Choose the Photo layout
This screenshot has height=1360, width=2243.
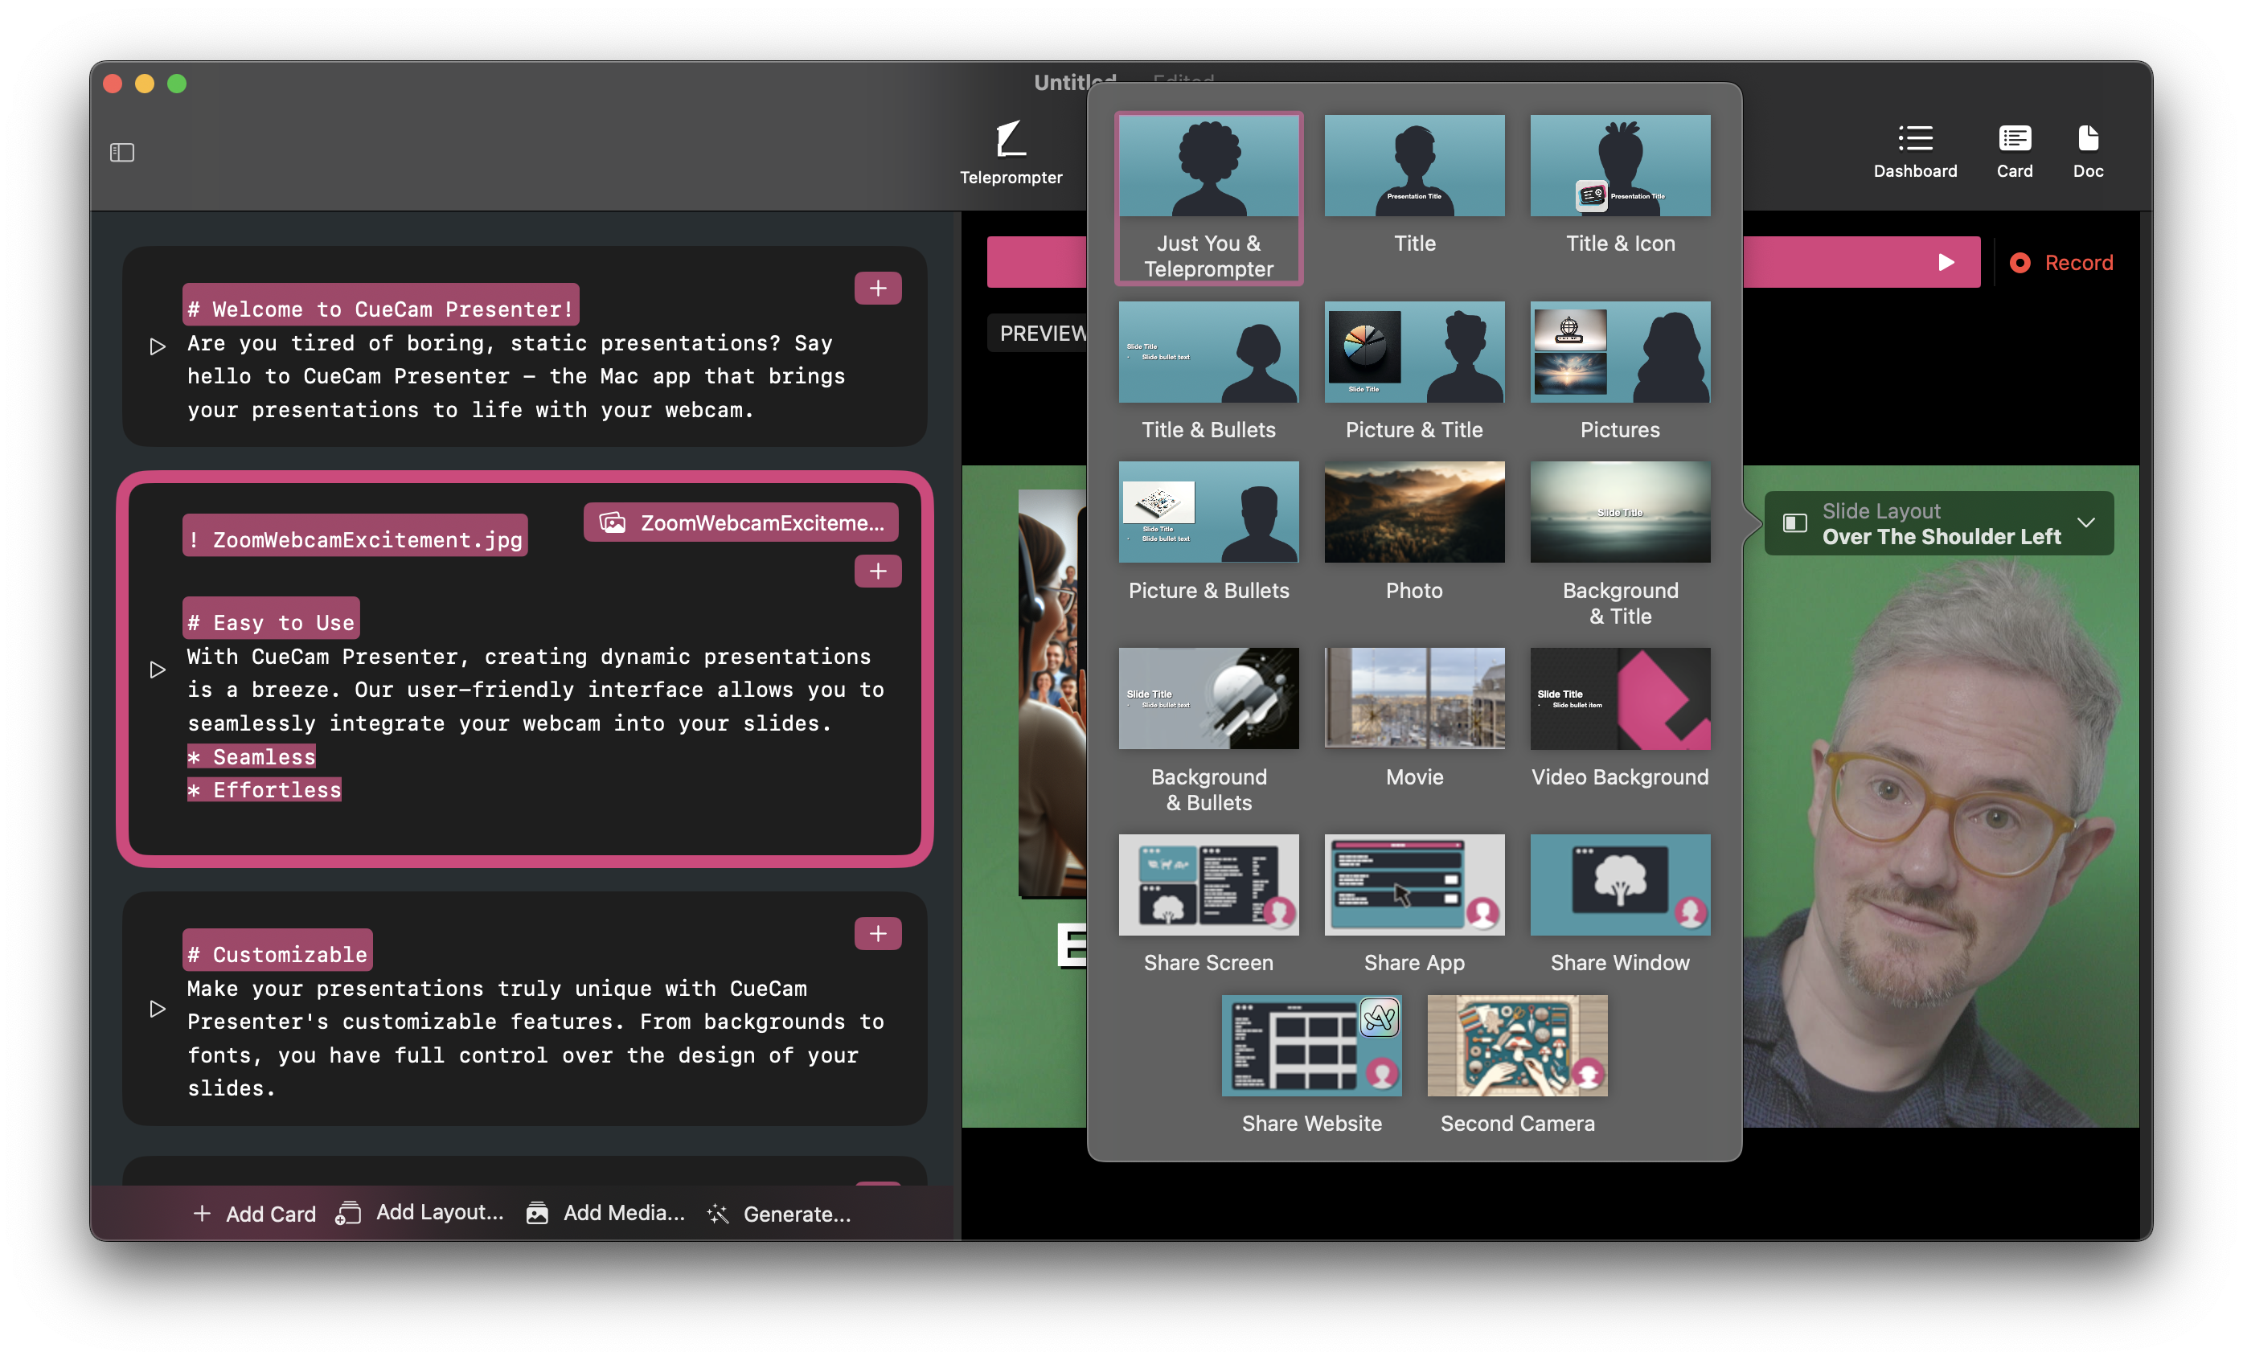point(1413,531)
